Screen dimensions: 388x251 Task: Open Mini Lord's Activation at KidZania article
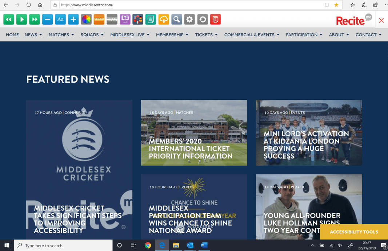coord(309,133)
